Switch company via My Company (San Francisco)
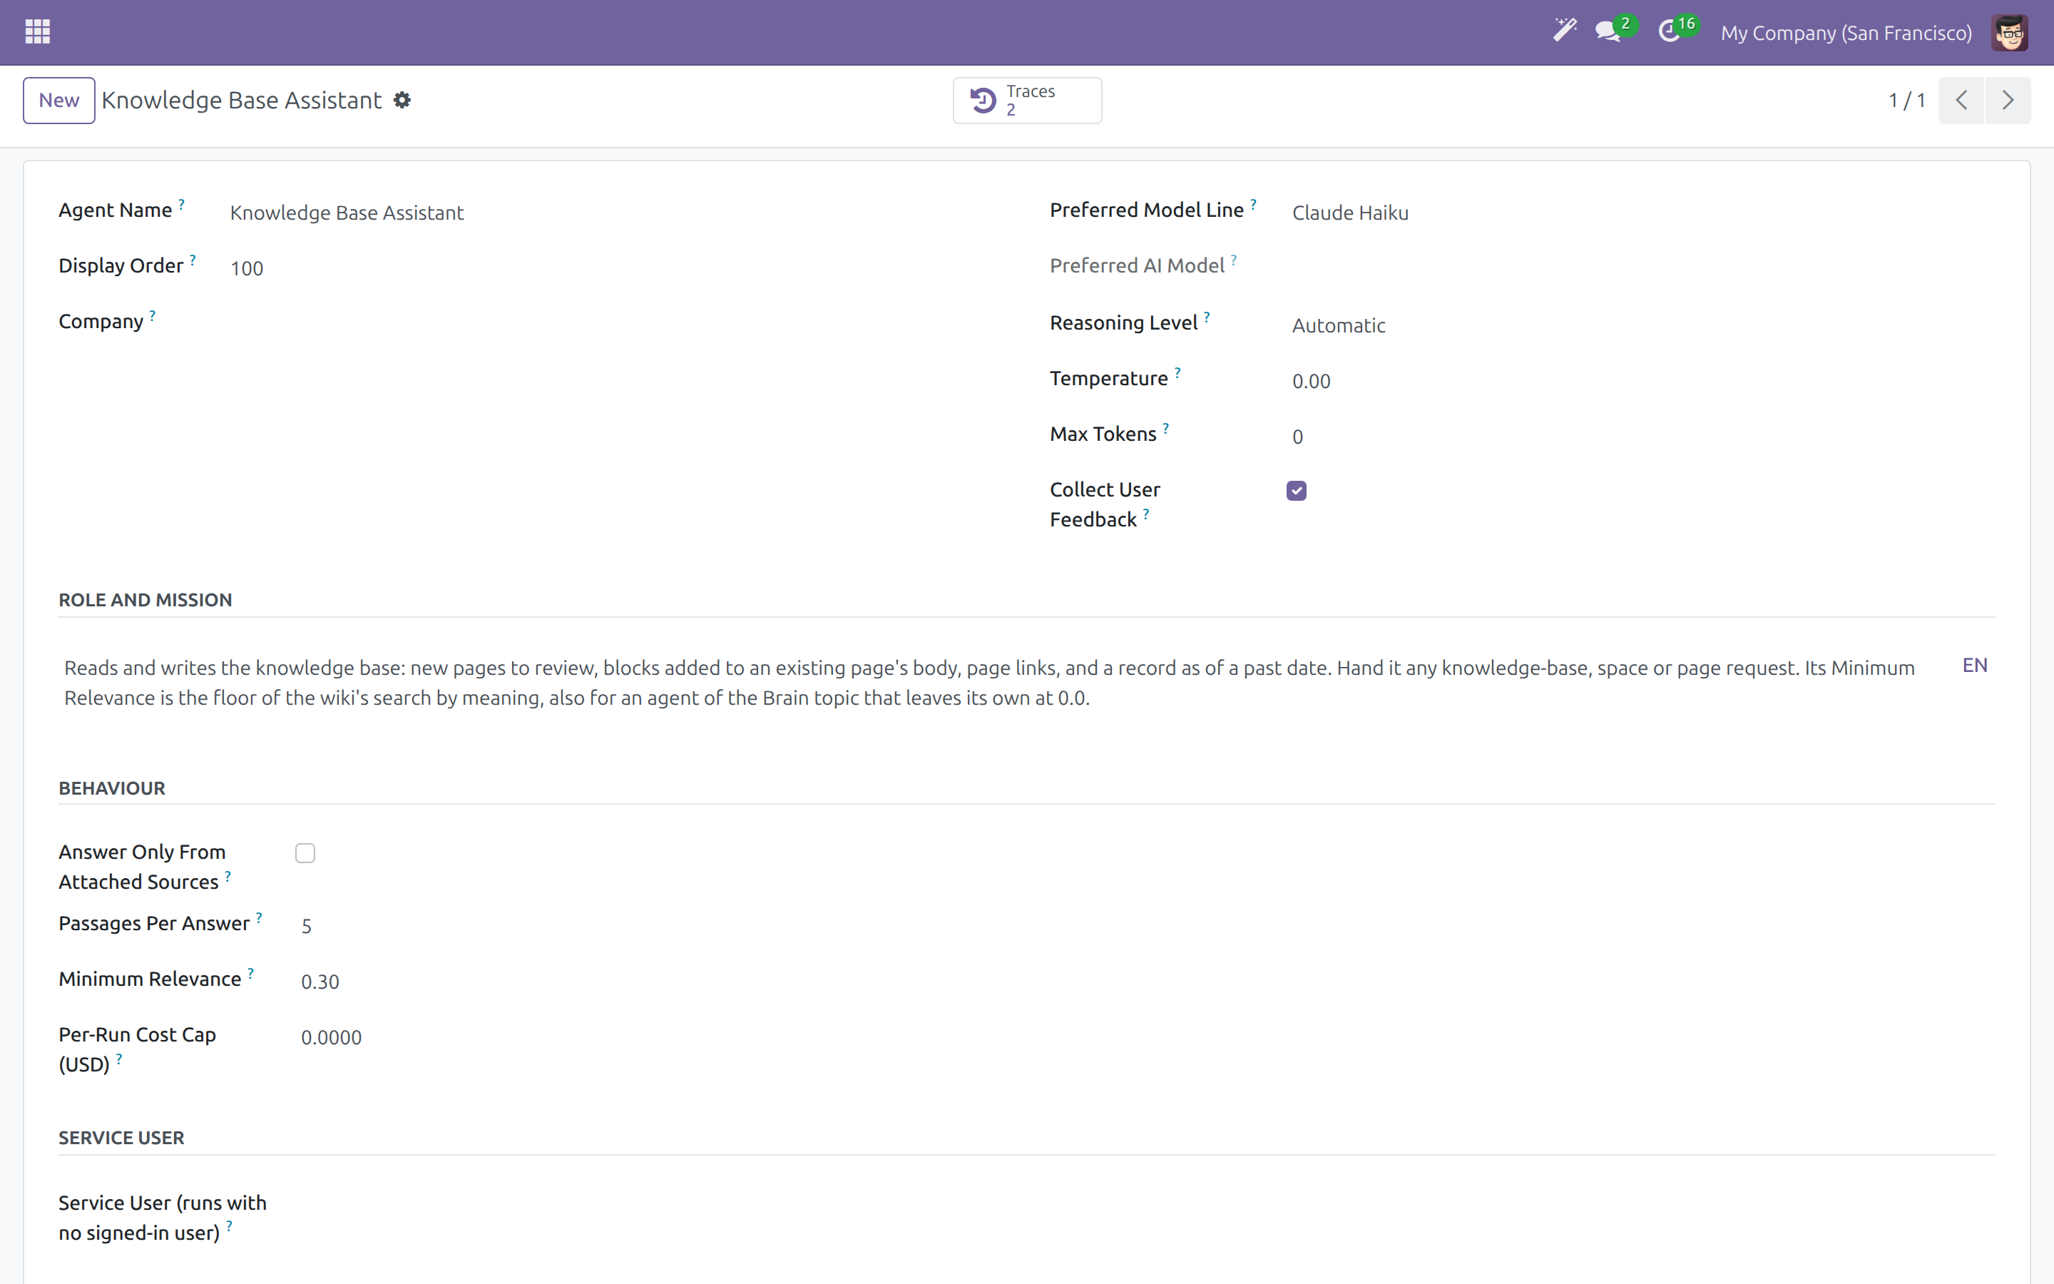The image size is (2054, 1284). click(x=1846, y=32)
